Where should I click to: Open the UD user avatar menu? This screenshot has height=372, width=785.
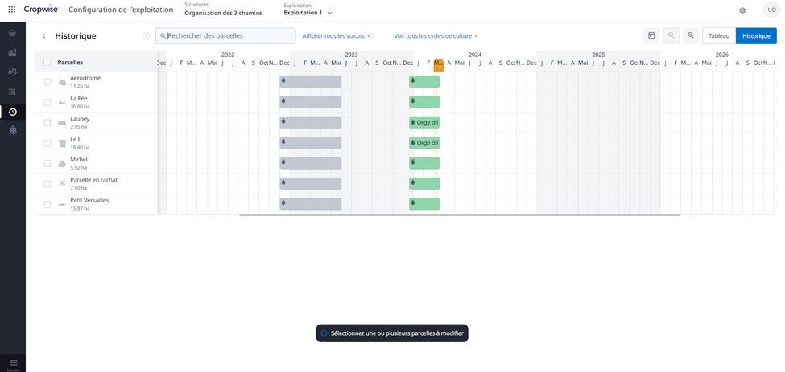click(769, 10)
